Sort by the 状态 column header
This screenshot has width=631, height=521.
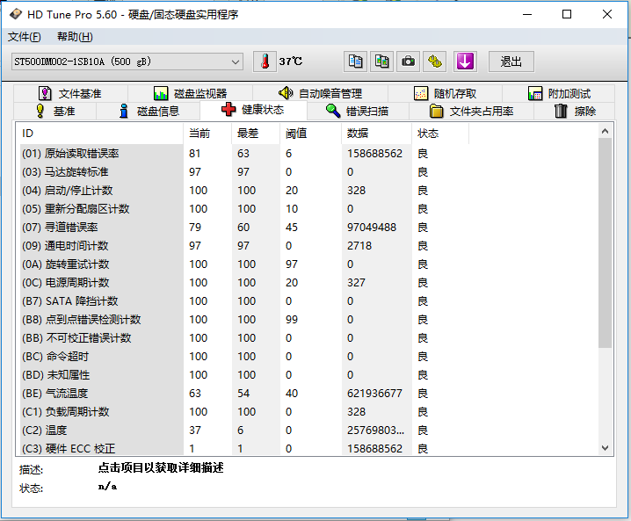(x=440, y=134)
